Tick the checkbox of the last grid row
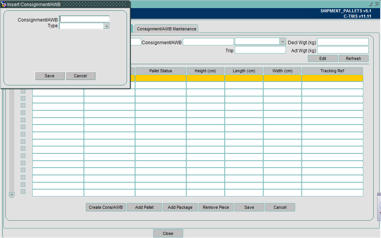 23,191
